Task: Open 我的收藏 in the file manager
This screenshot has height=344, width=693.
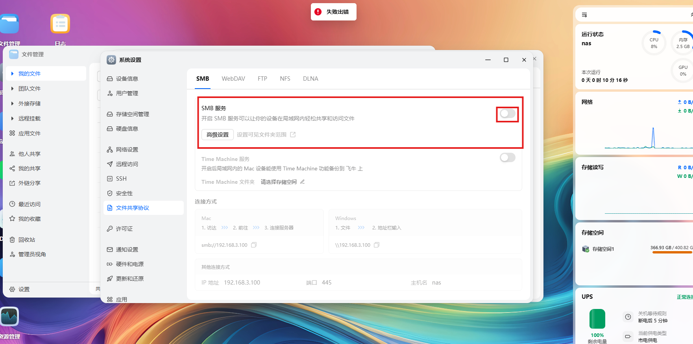Action: tap(46, 219)
